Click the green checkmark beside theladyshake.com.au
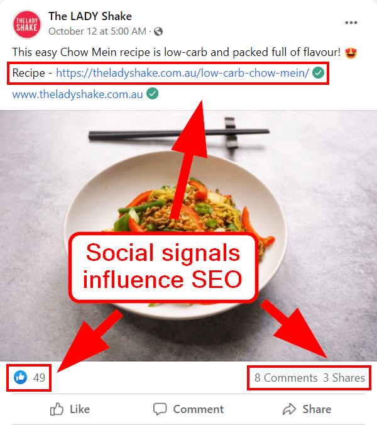Image resolution: width=377 pixels, height=425 pixels. point(153,94)
